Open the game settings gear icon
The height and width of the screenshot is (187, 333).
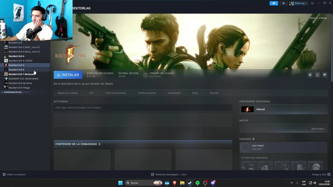pyautogui.click(x=310, y=75)
